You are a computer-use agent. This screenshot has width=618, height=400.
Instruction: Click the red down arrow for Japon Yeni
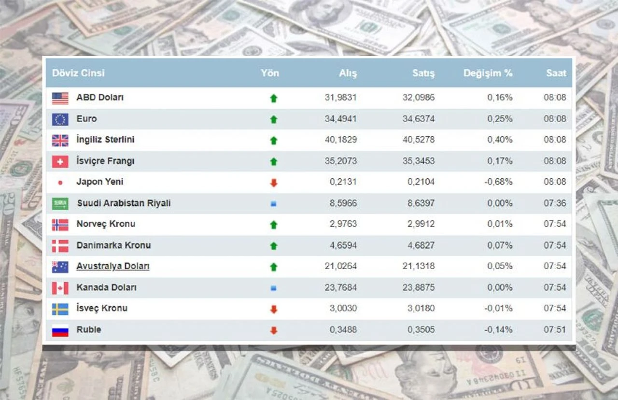274,182
